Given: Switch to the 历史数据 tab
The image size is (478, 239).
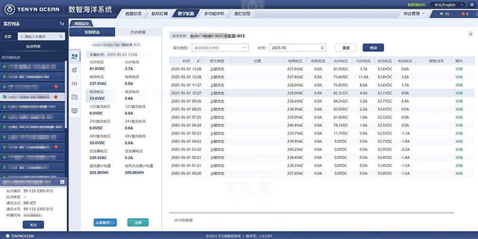Looking at the screenshot, I should 138,33.
